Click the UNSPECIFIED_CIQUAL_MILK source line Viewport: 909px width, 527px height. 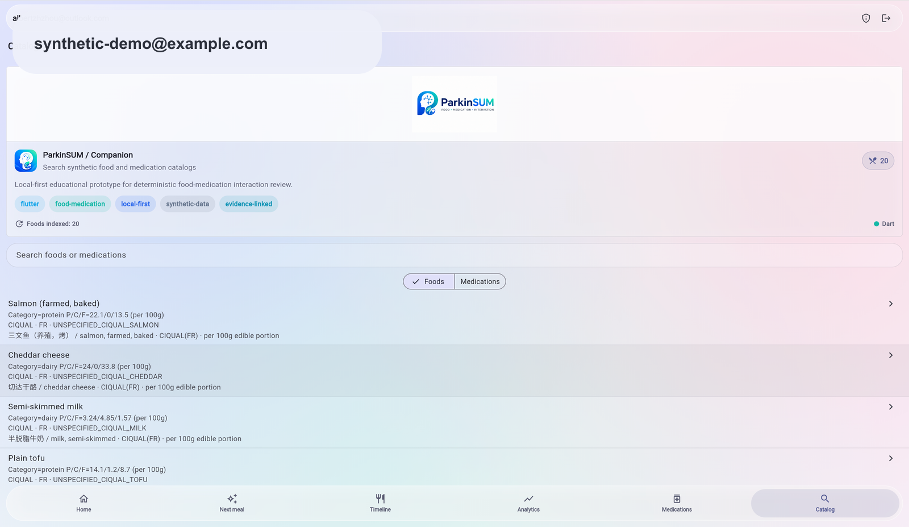(77, 428)
